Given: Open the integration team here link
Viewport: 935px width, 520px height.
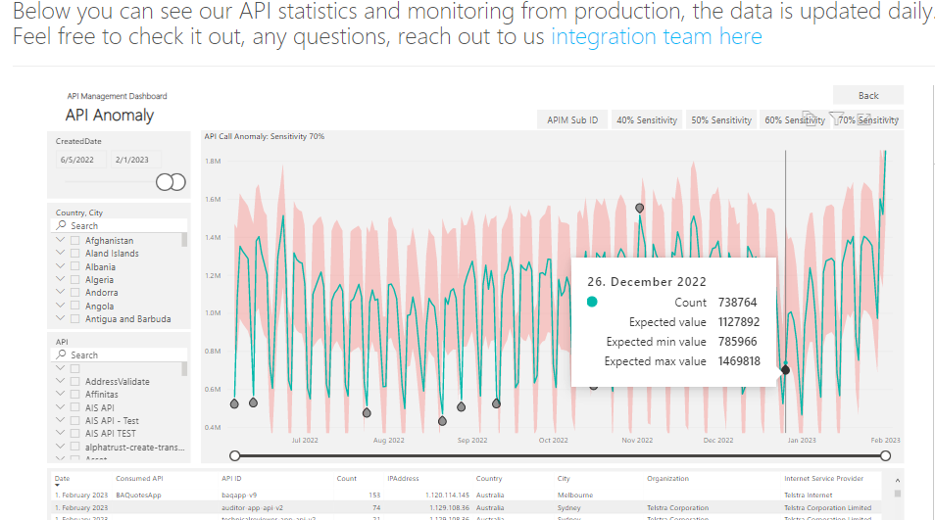Looking at the screenshot, I should coord(656,37).
